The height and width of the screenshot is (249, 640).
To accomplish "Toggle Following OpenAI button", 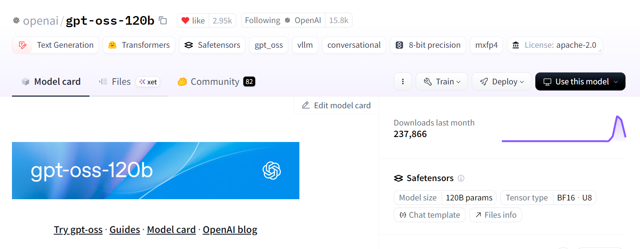I will pyautogui.click(x=283, y=21).
